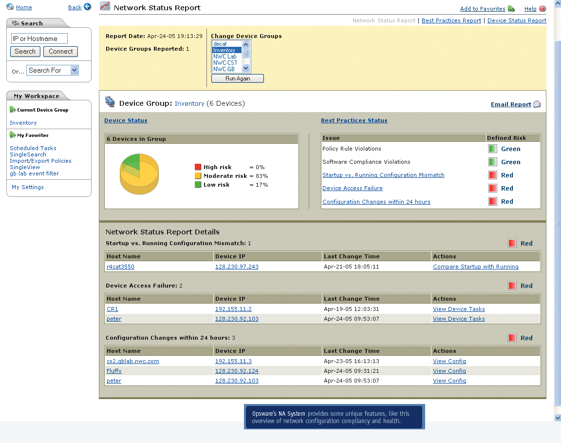Open the Search For dropdown

[74, 70]
